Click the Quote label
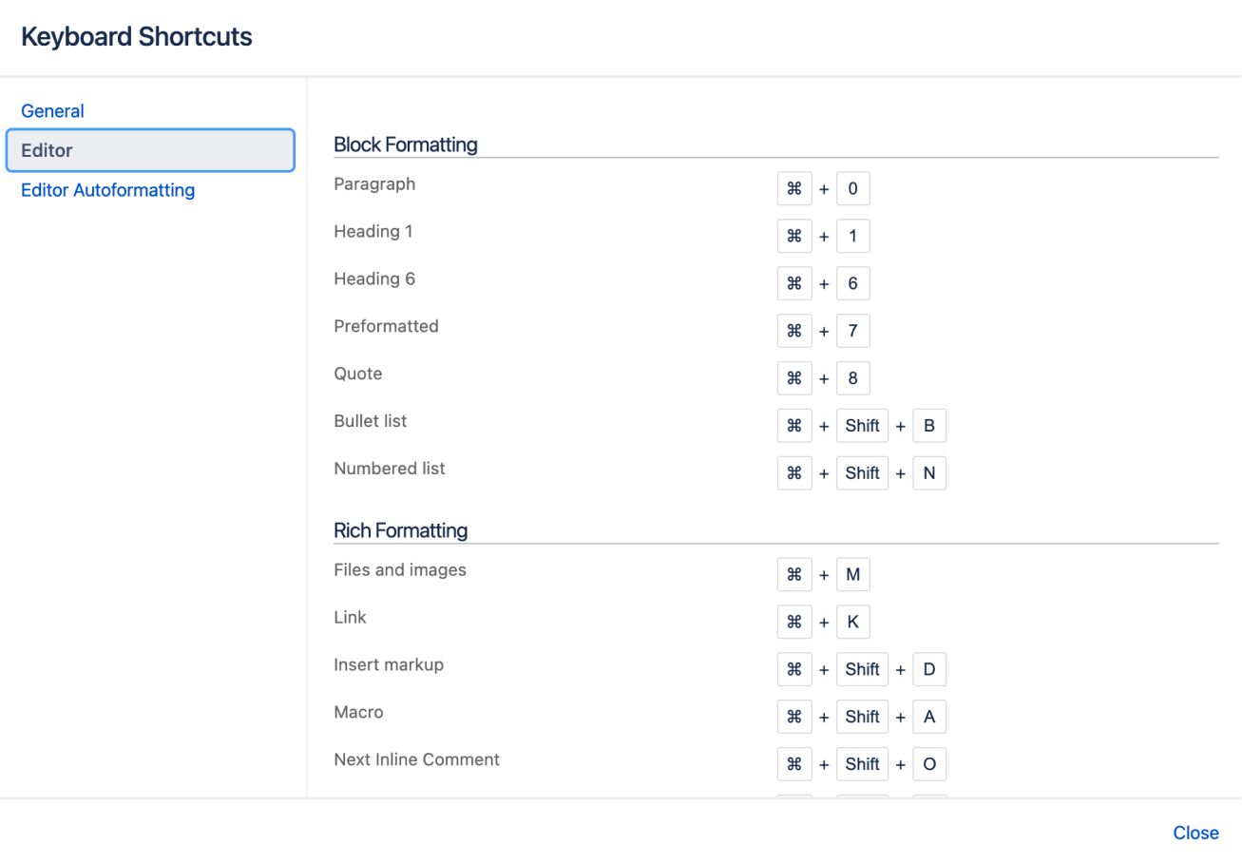This screenshot has width=1242, height=864. coord(358,374)
